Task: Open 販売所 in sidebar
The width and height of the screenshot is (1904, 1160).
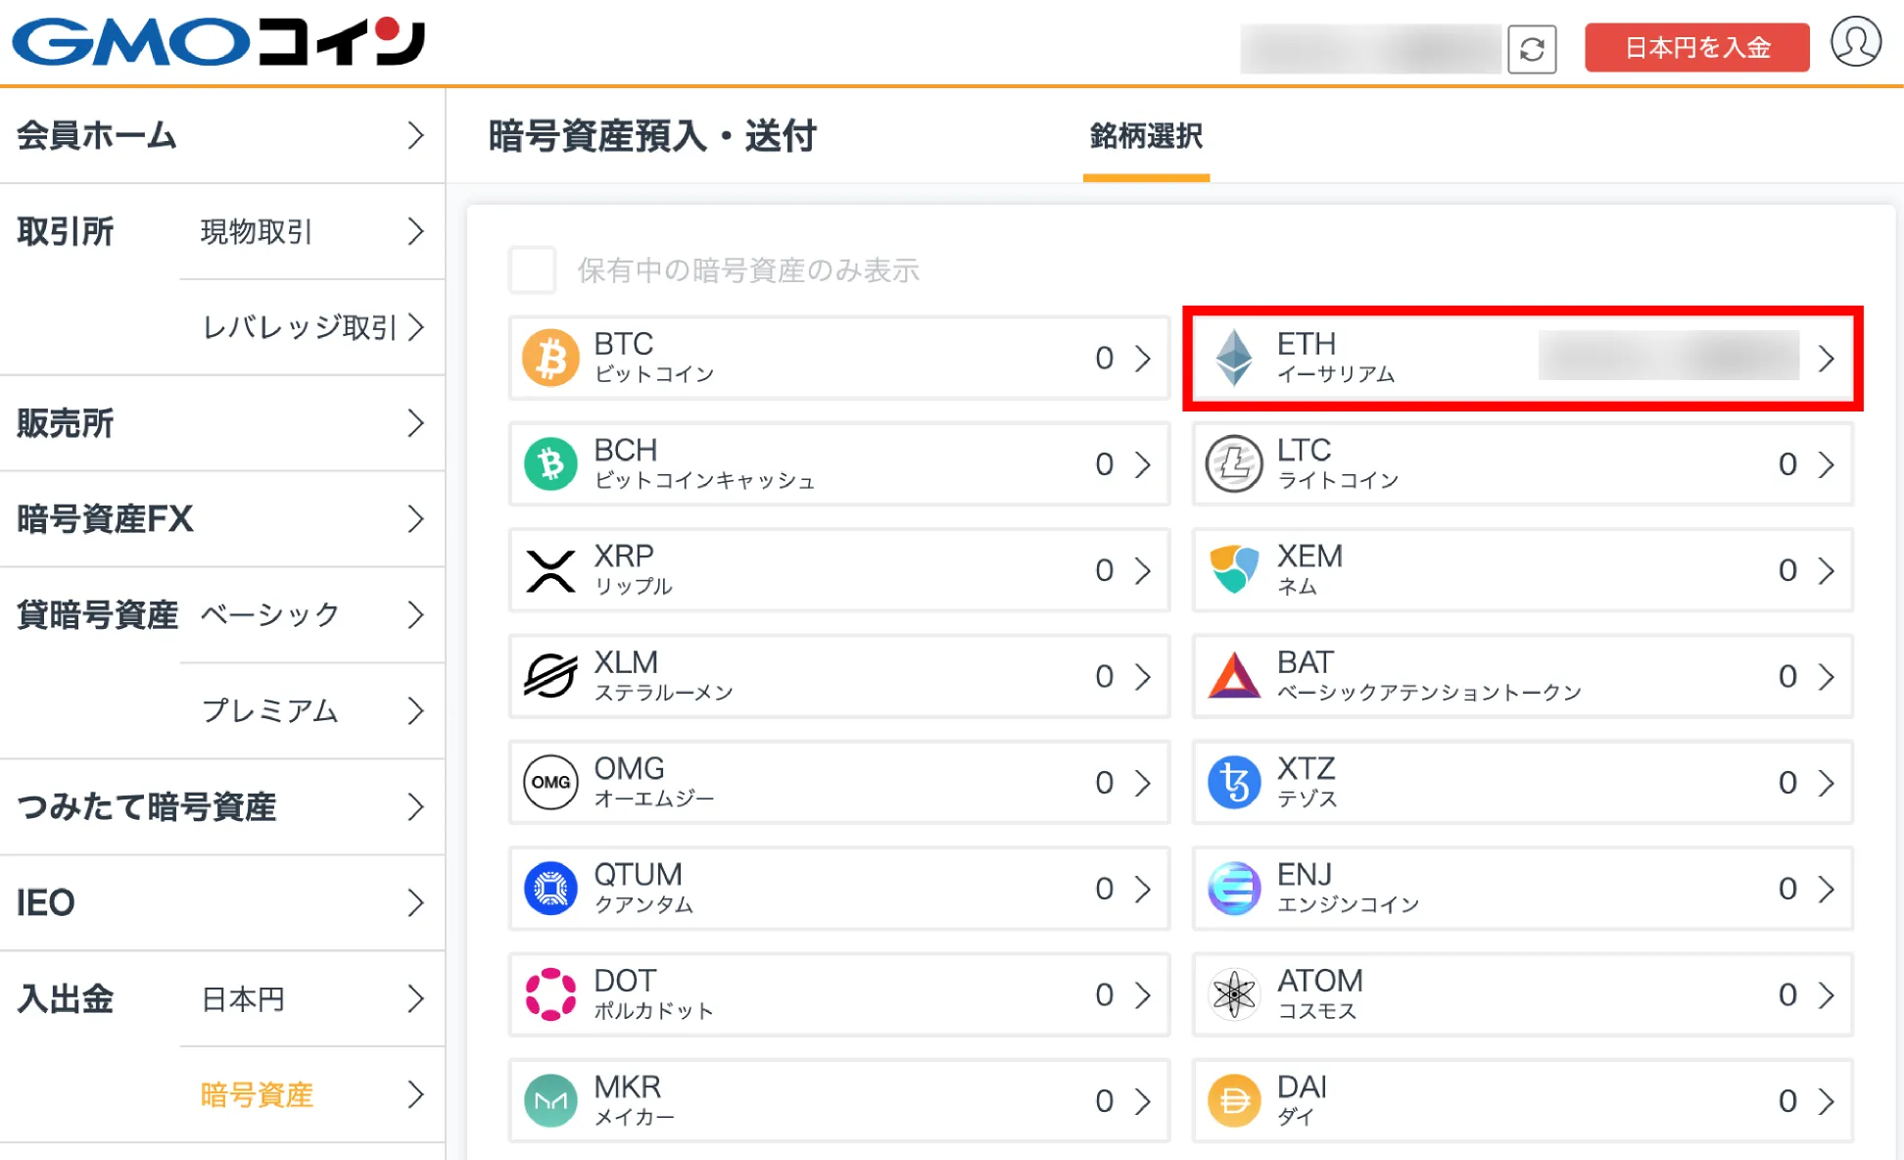Action: click(222, 423)
